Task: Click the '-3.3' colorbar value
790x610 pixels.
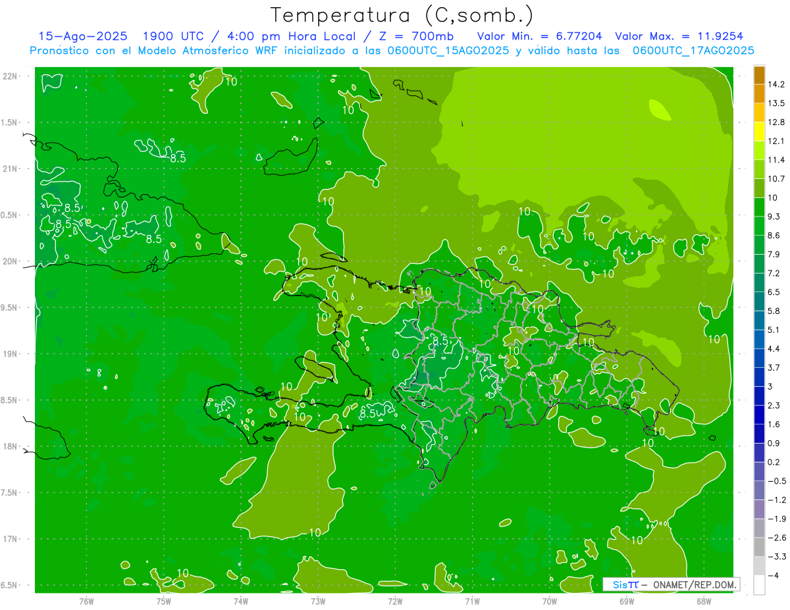Action: [776, 557]
